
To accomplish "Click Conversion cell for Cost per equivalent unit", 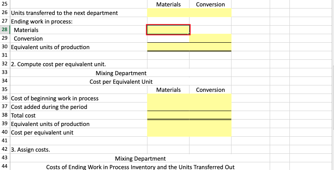I will [x=210, y=132].
